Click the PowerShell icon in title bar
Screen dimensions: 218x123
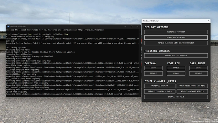8,26
